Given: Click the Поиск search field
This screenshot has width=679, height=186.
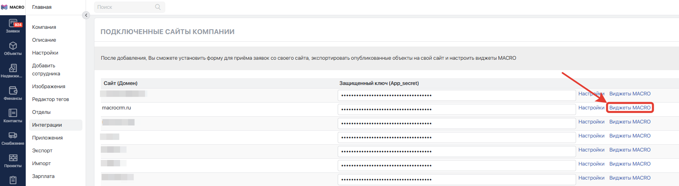Looking at the screenshot, I should pyautogui.click(x=125, y=7).
